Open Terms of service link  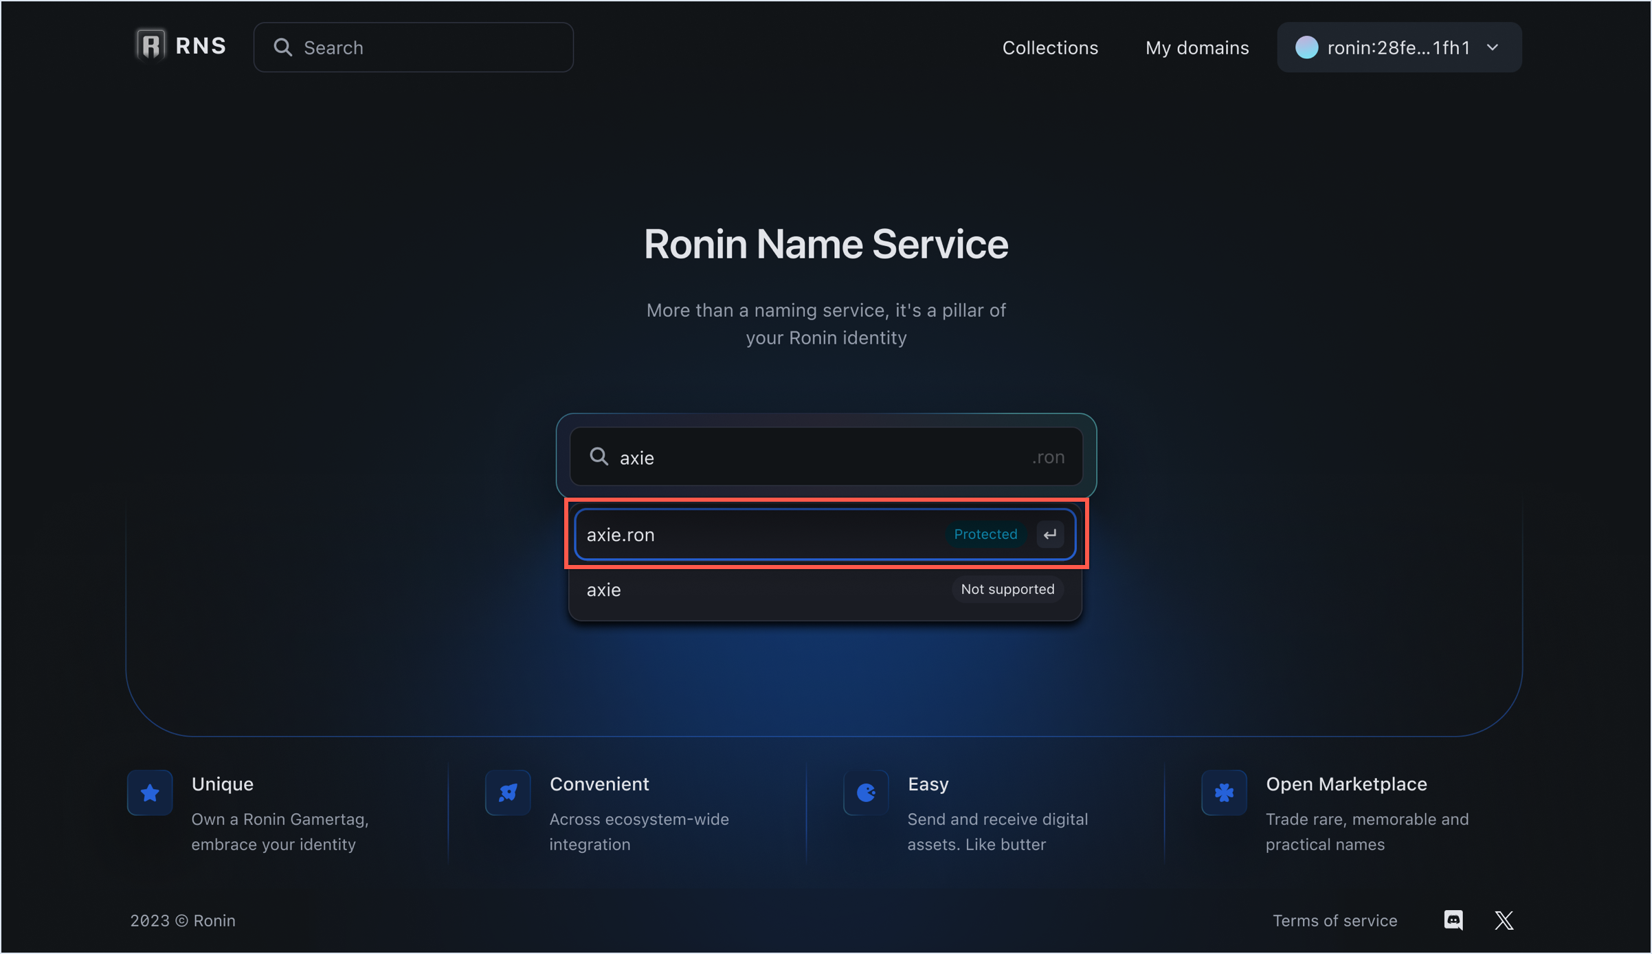1334,920
